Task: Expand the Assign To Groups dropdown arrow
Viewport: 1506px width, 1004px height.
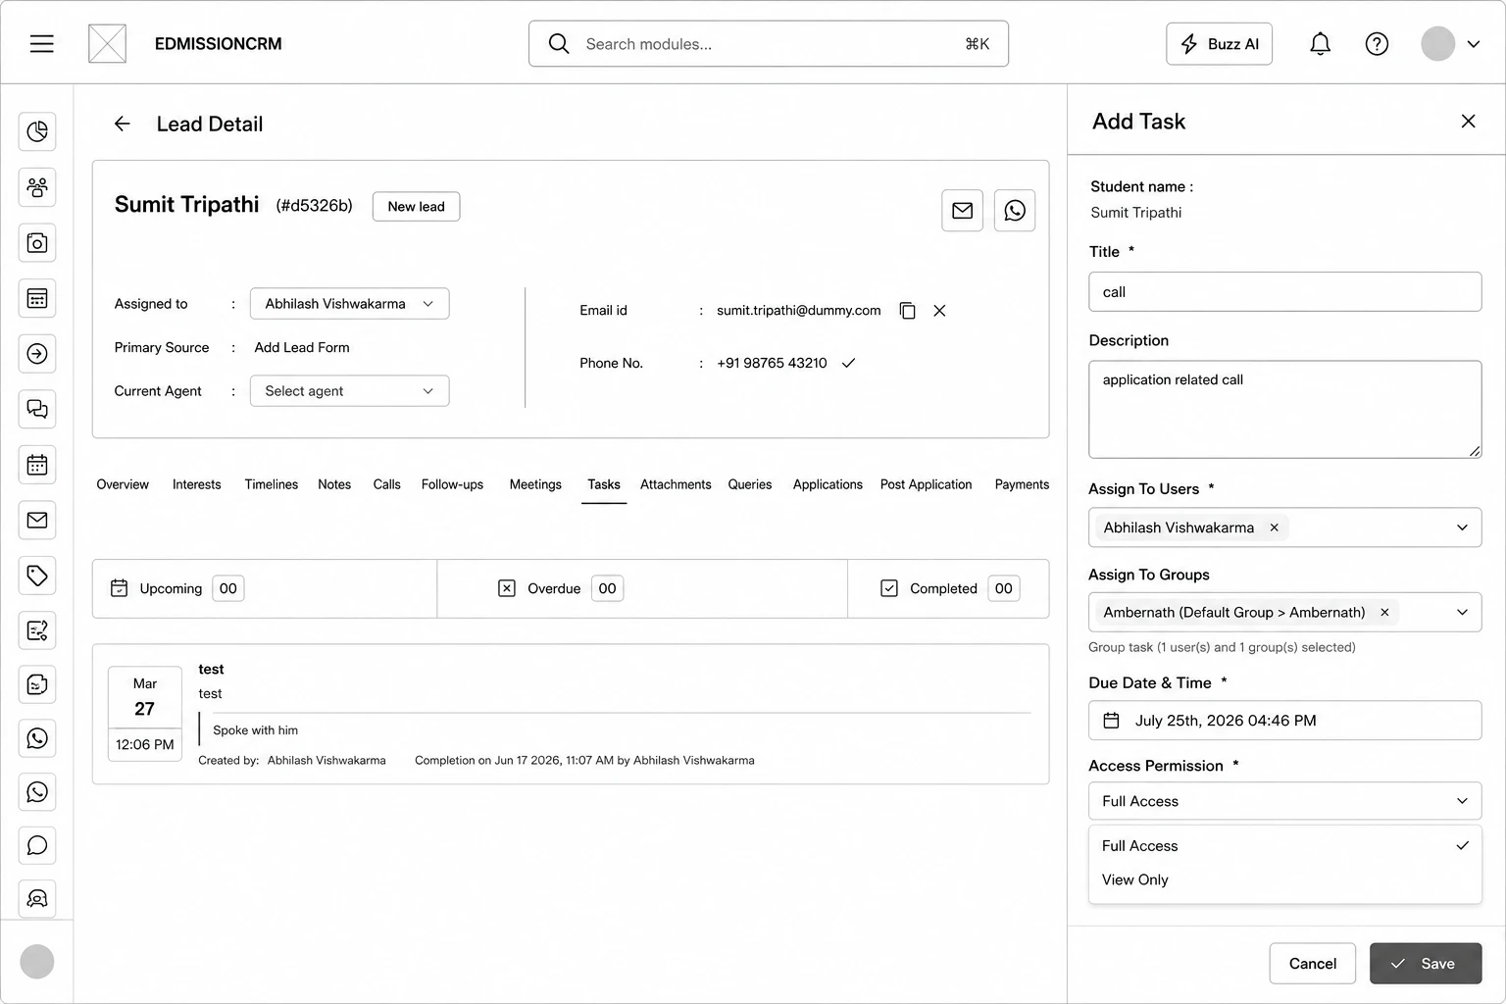Action: (x=1462, y=613)
